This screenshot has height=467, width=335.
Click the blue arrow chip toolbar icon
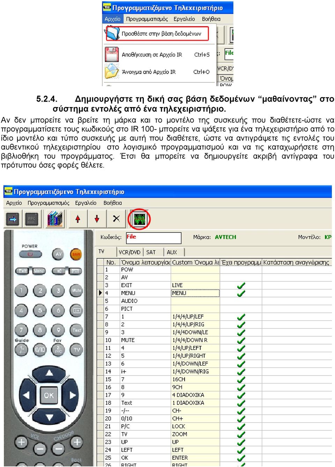tap(13, 219)
